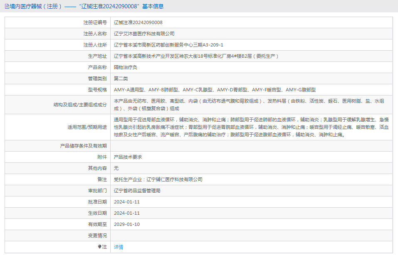398x255 pixels.
Task: Select the production address mentioning 神农大街18号
Action: point(196,56)
